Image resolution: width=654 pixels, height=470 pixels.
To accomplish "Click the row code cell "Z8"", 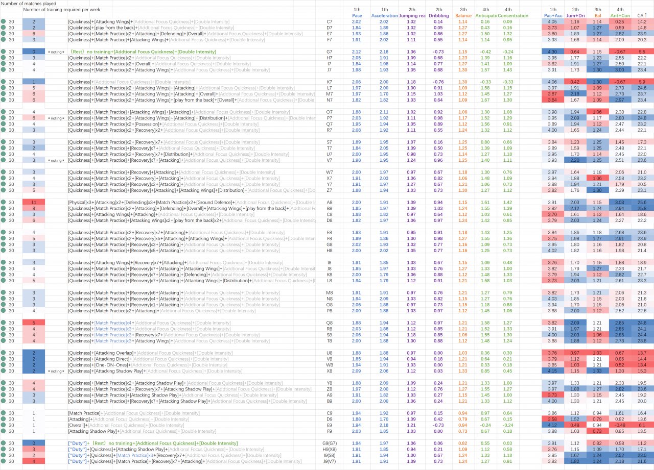I will (330, 389).
